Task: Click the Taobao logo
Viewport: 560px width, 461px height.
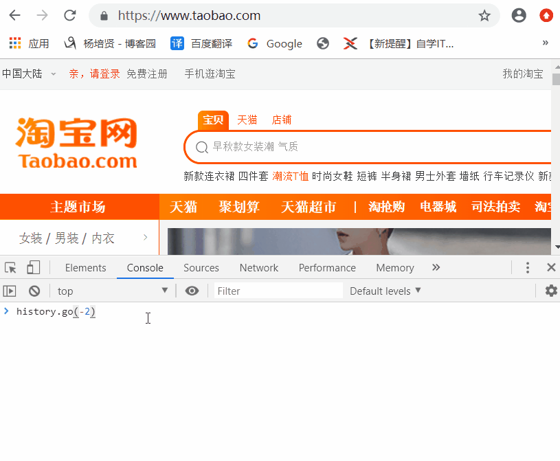Action: pos(76,143)
